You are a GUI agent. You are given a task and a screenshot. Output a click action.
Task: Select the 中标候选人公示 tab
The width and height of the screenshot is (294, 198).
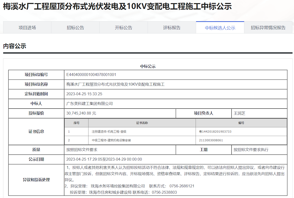[x=220, y=27]
